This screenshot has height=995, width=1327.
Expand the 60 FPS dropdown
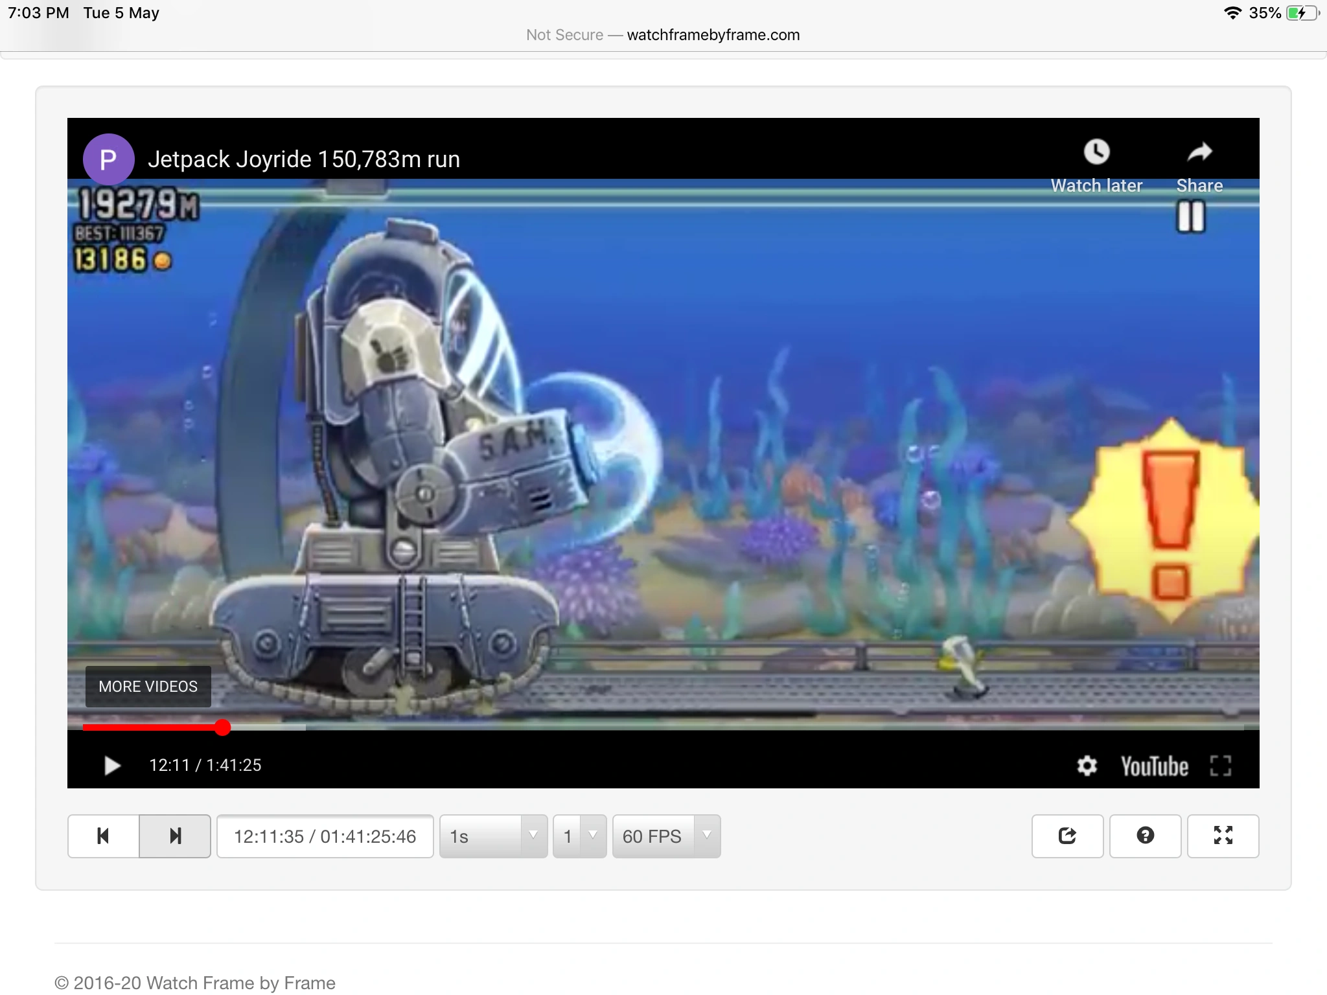click(x=666, y=836)
